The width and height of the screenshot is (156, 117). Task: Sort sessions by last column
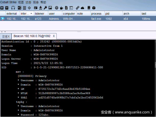click(148, 13)
